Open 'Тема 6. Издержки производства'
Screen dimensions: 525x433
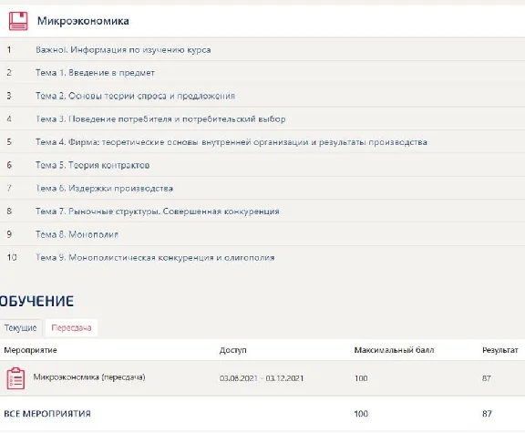click(104, 188)
